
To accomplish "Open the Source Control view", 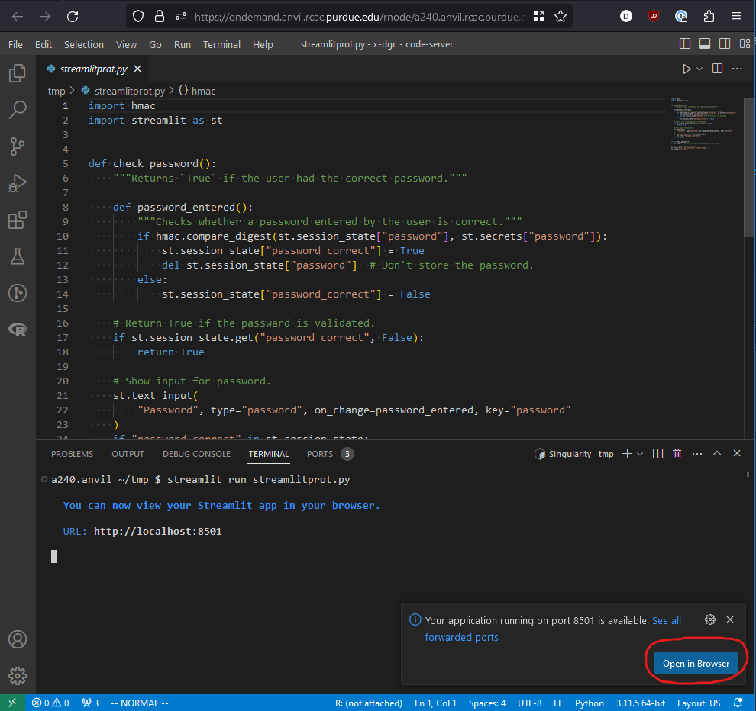I will (18, 146).
